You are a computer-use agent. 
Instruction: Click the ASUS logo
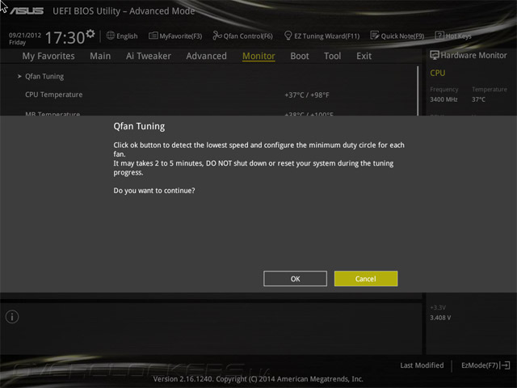tap(27, 11)
